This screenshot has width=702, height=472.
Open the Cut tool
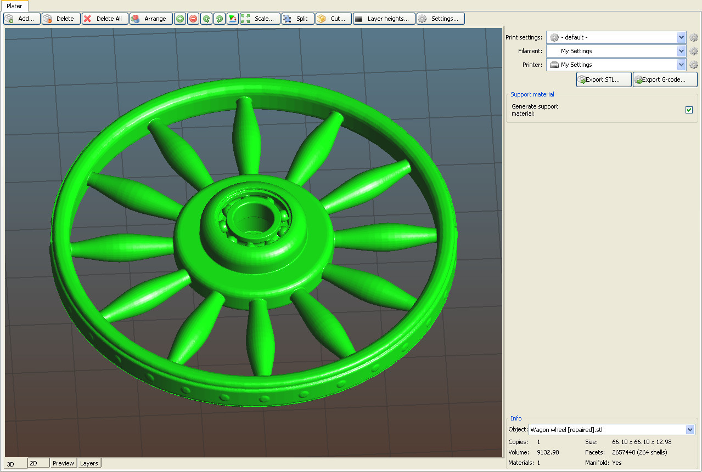click(333, 19)
